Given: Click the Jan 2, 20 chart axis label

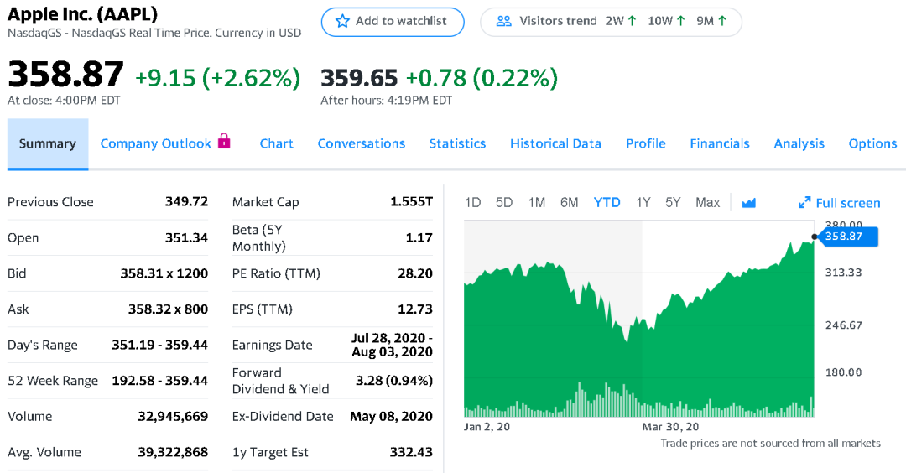Looking at the screenshot, I should 487,427.
